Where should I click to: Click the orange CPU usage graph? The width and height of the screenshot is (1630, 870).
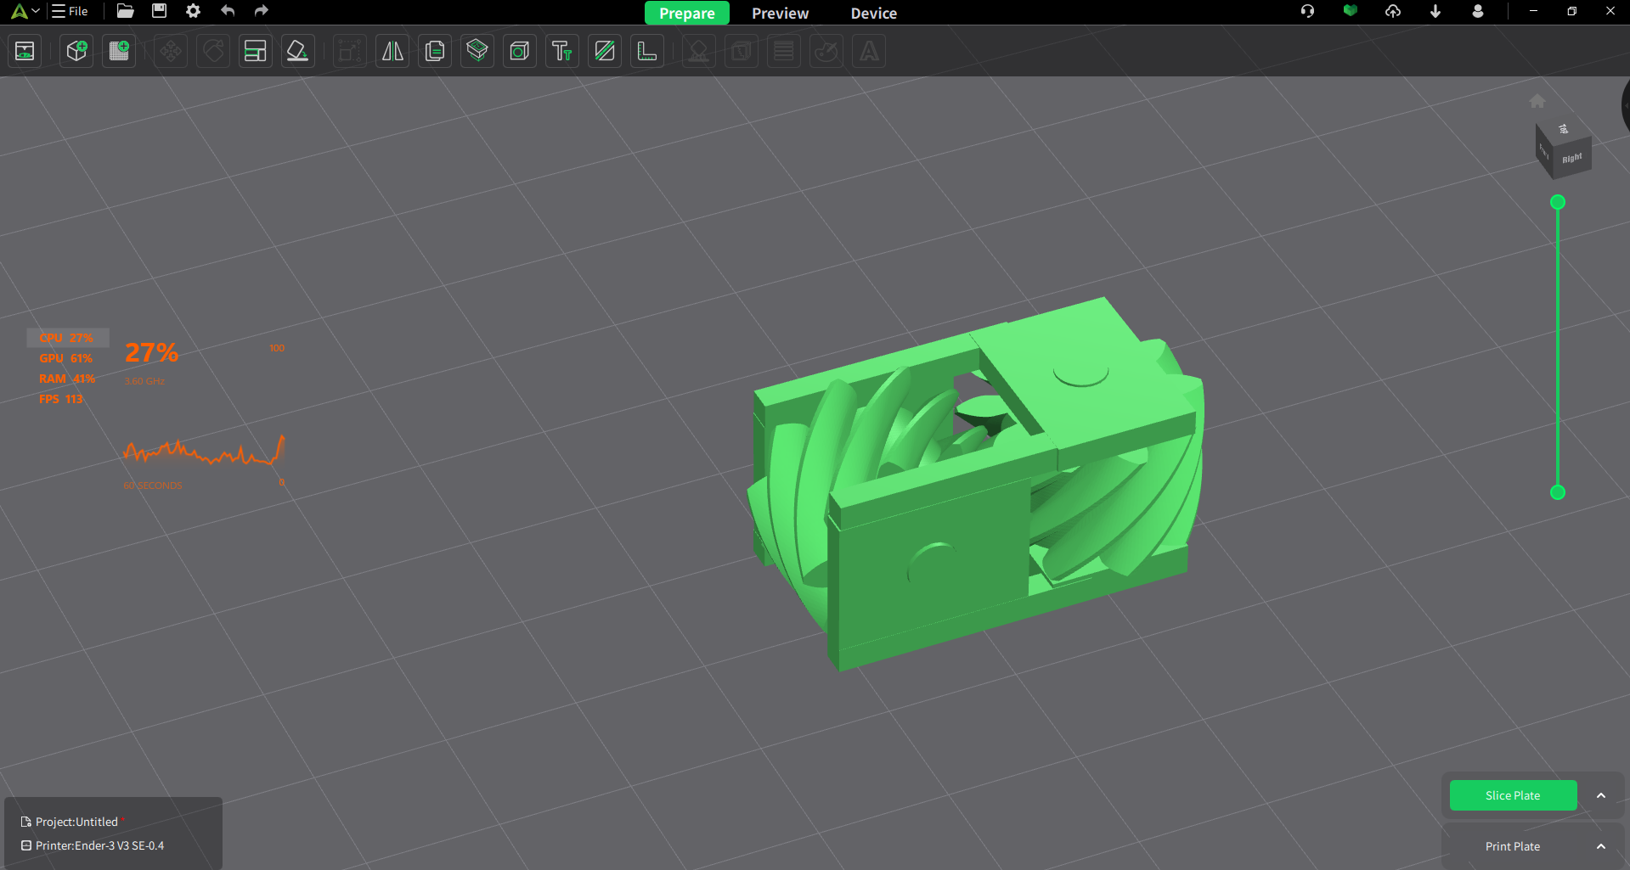204,451
